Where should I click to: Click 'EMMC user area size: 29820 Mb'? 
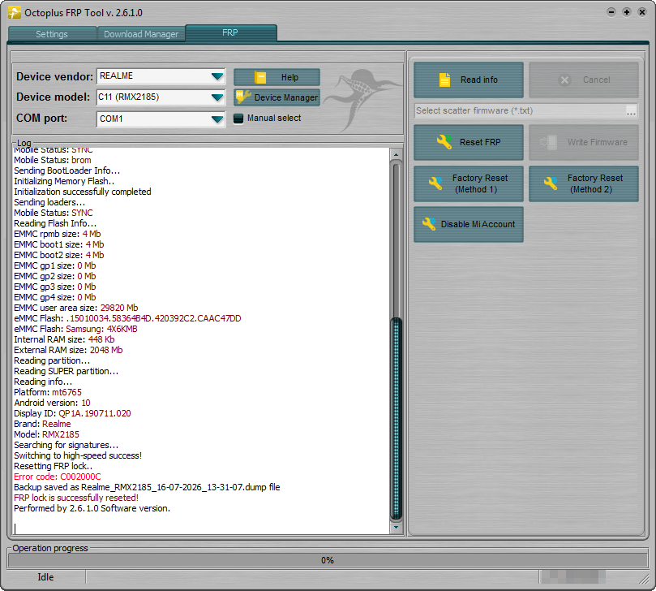tap(75, 308)
